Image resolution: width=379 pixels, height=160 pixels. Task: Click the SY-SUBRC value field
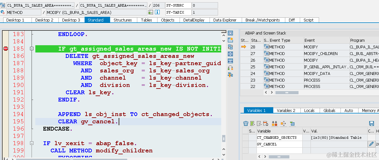(x=205, y=5)
